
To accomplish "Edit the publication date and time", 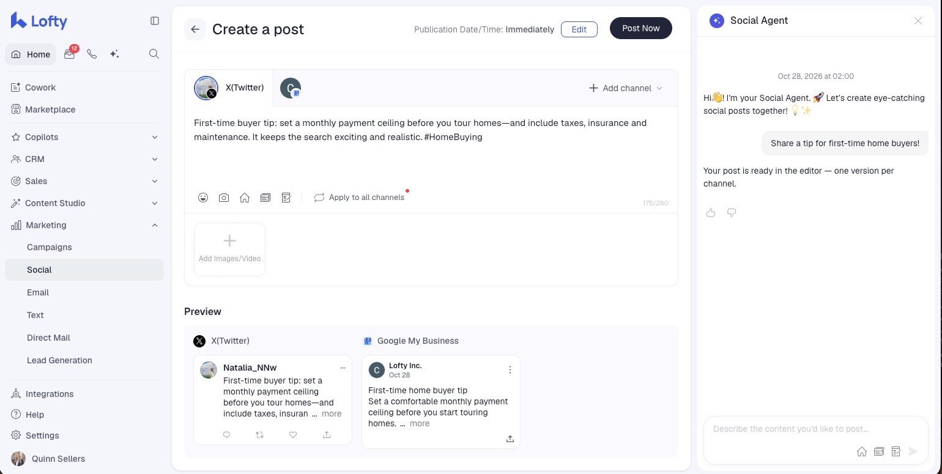I will point(579,29).
